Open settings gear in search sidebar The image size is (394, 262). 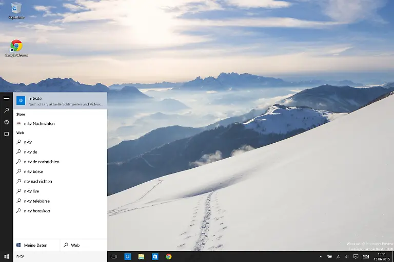coord(6,122)
